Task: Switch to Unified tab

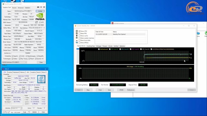Action: 116,46
